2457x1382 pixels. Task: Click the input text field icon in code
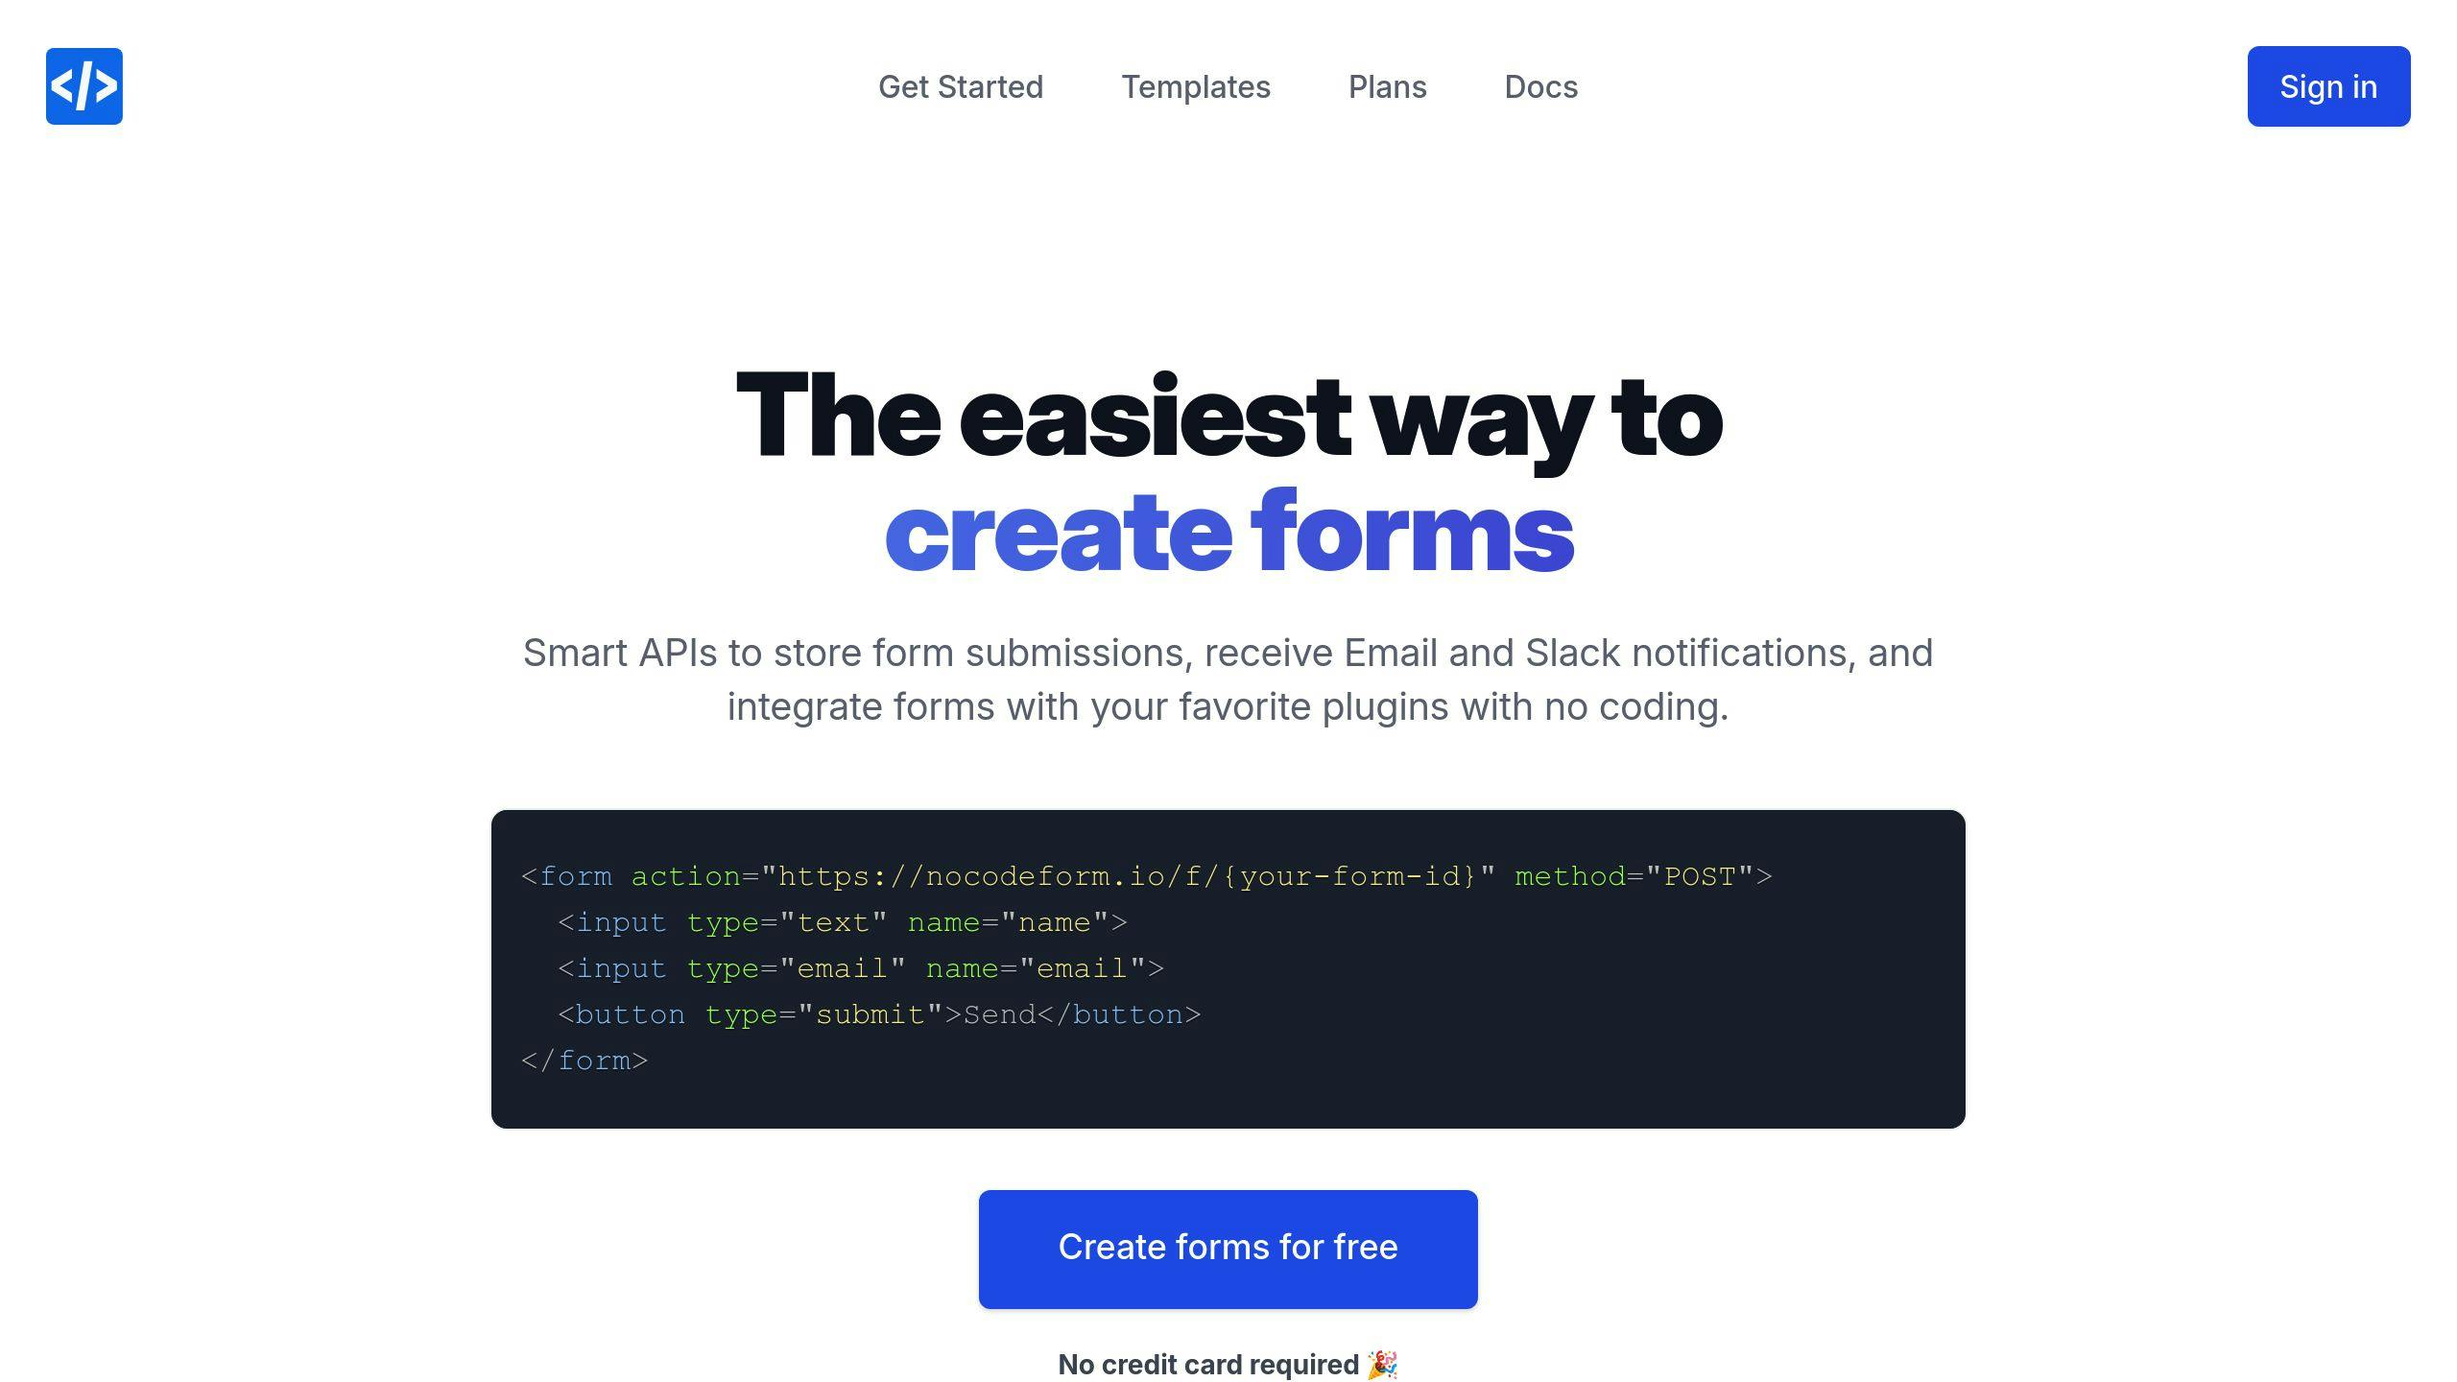click(844, 923)
